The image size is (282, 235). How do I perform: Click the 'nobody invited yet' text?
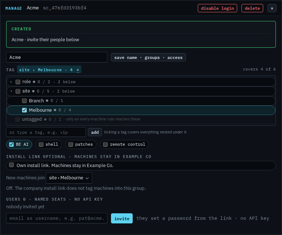pos(25,206)
